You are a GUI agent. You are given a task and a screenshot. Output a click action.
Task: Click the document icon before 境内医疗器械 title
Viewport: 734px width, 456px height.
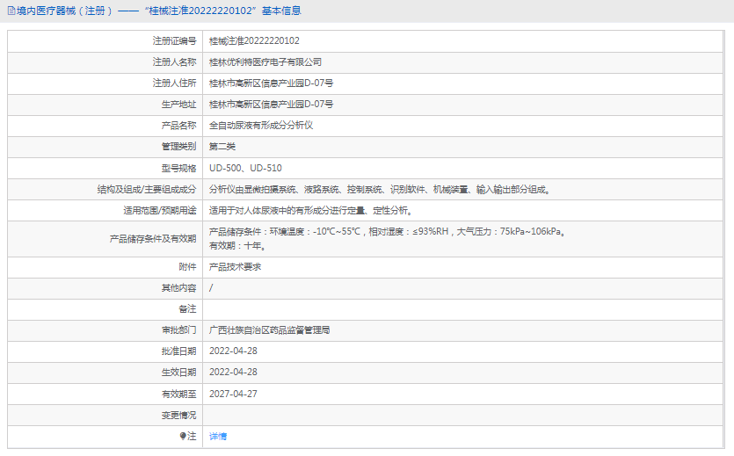[11, 11]
